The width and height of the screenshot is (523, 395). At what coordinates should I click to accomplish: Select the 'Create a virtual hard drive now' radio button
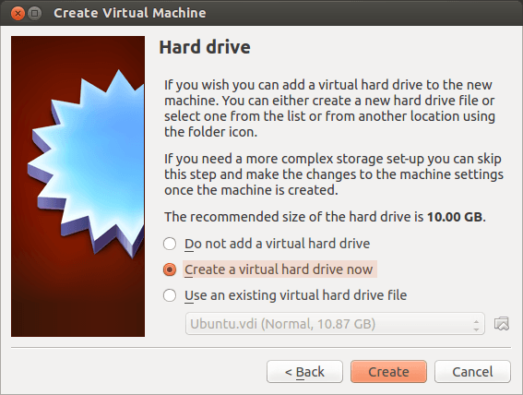pyautogui.click(x=170, y=269)
